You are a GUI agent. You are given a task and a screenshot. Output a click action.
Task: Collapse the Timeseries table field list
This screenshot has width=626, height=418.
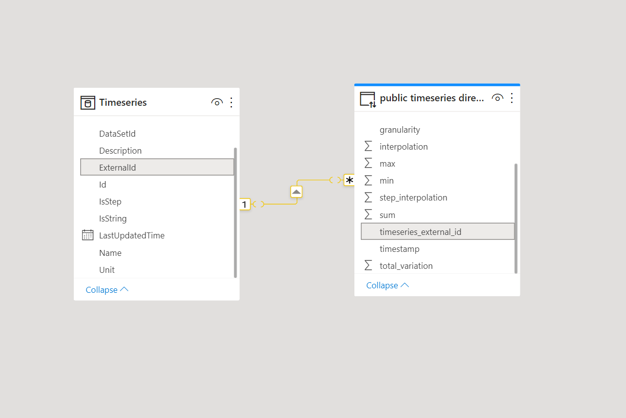(107, 290)
